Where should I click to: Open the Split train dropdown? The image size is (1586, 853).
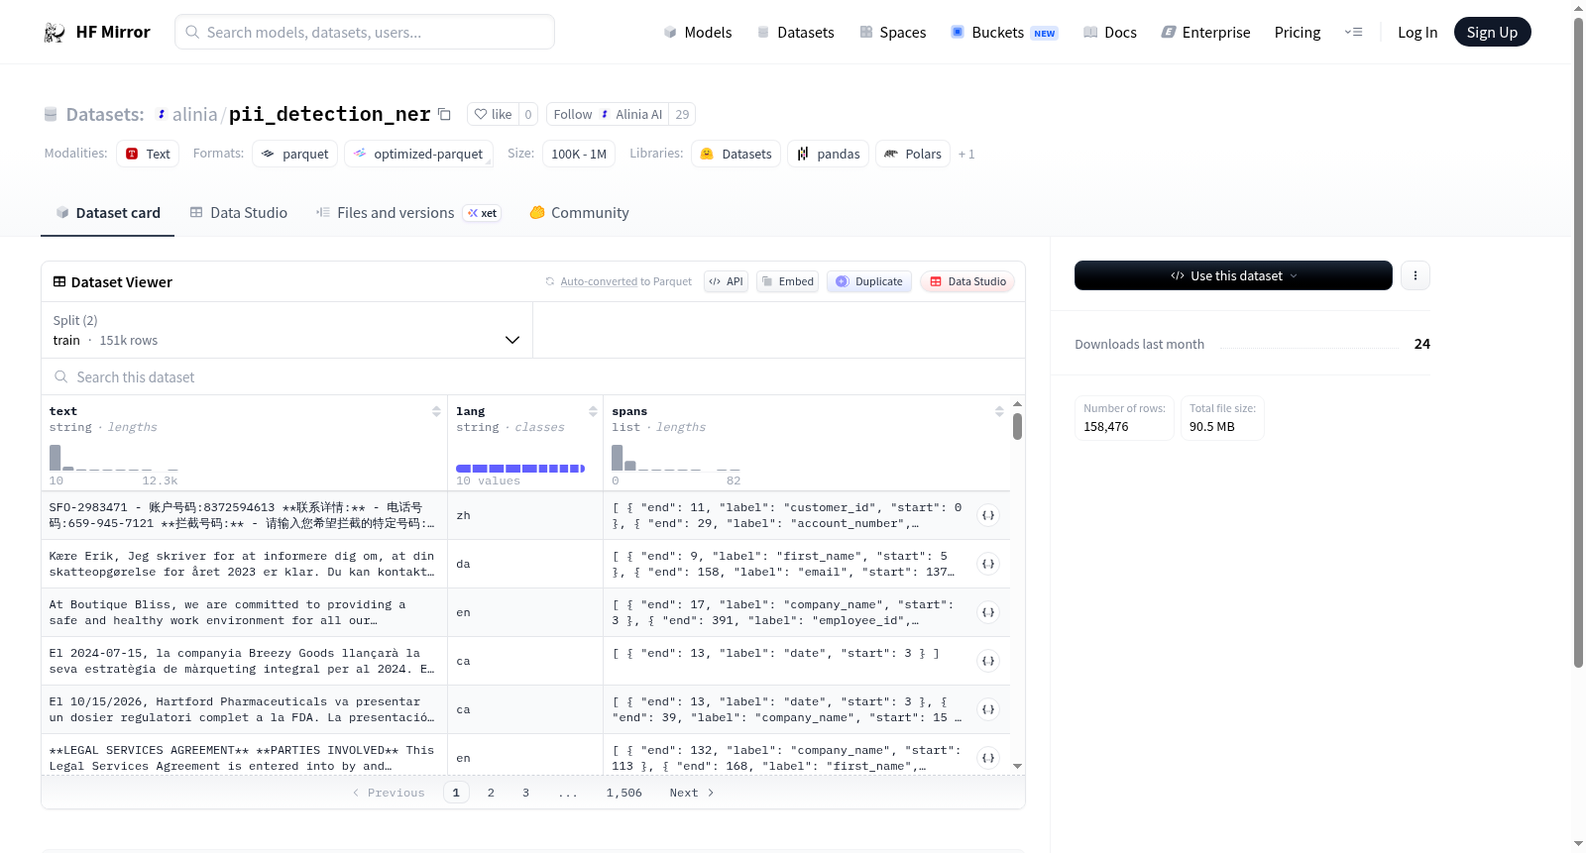[286, 330]
